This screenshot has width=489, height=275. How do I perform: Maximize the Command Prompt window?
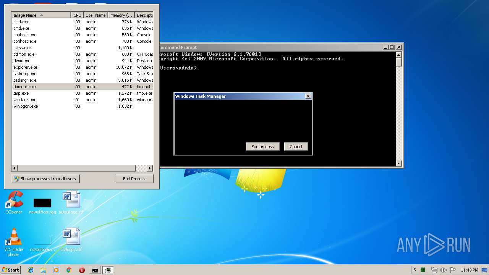click(392, 47)
